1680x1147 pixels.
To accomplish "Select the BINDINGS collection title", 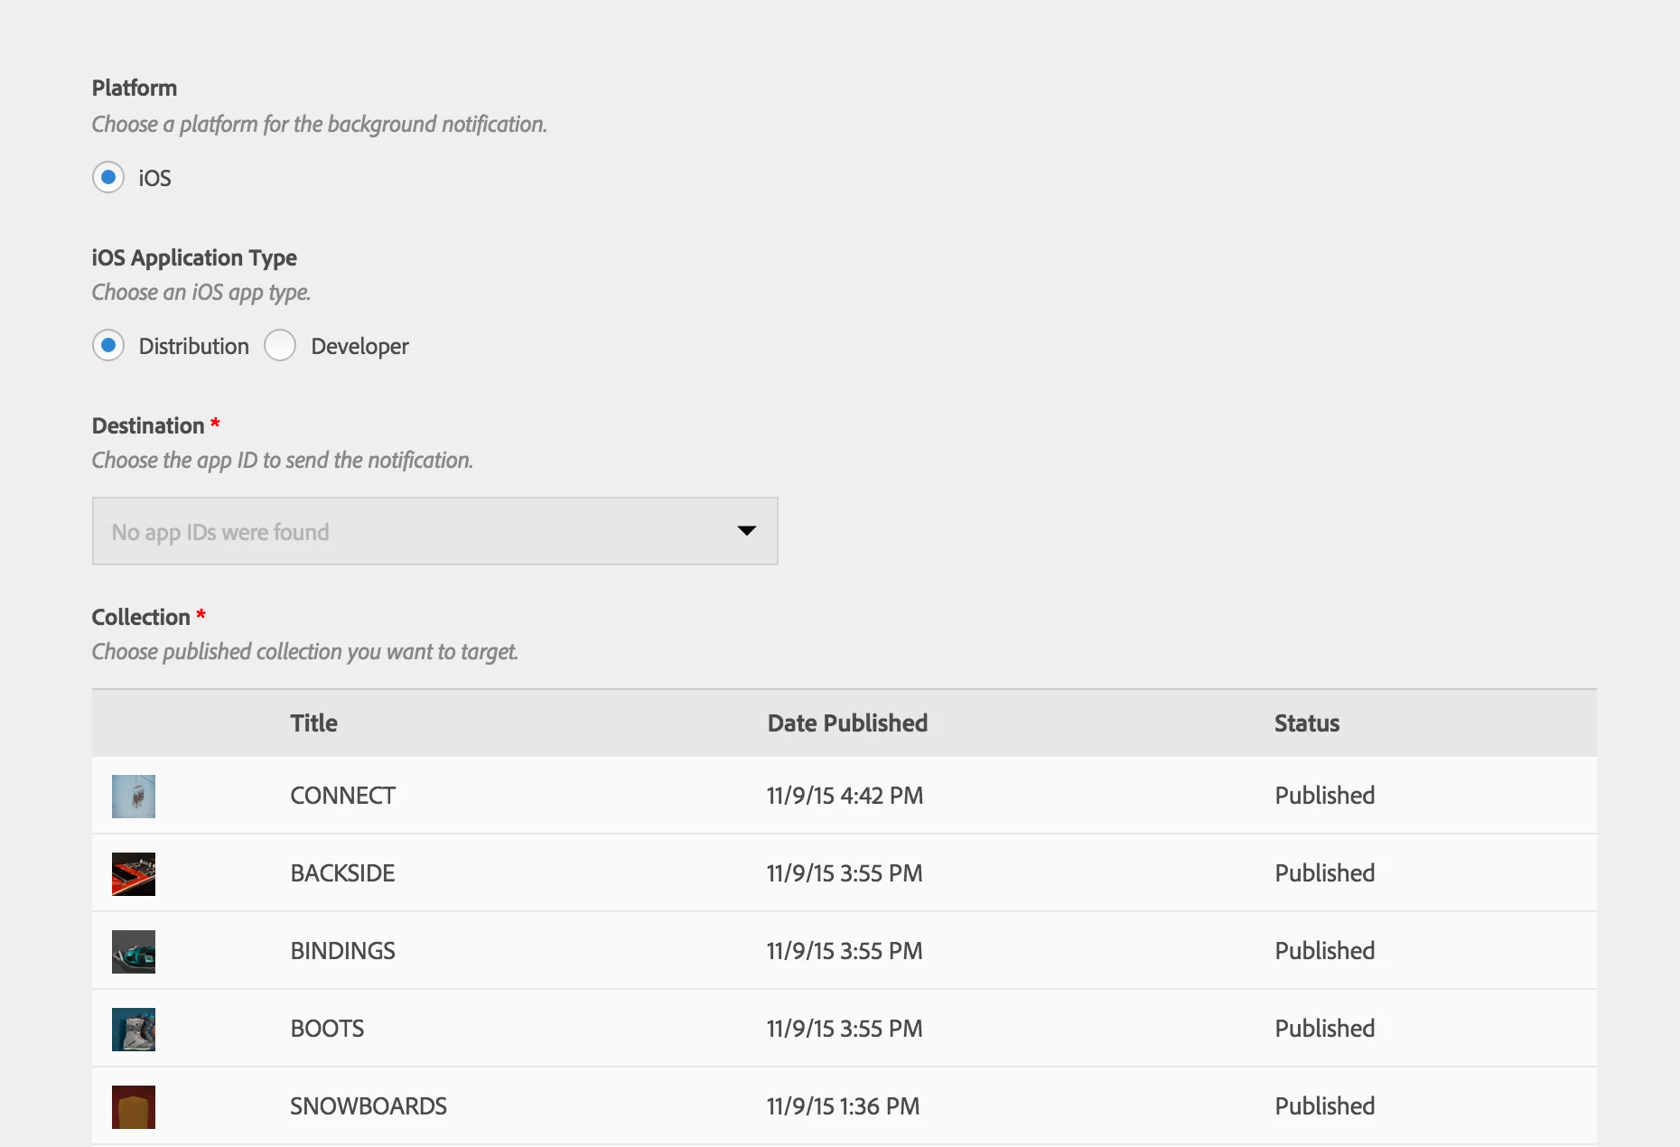I will (342, 951).
